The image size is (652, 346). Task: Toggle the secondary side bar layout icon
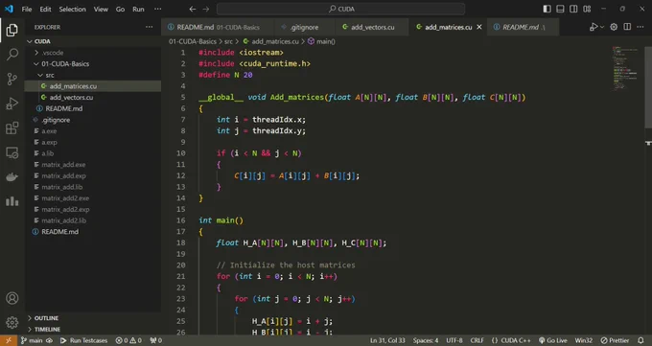573,9
